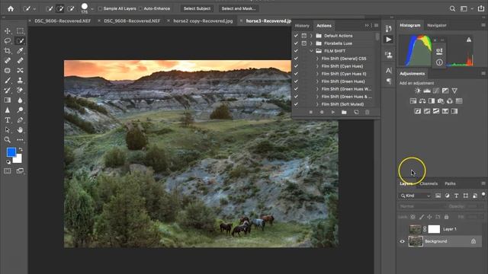488x274 pixels.
Task: Expand Film Shift (General) CS5 action
Action: 317,59
